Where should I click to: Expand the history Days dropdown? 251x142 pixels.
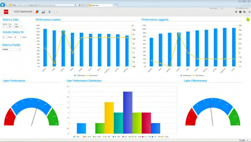click(5, 37)
